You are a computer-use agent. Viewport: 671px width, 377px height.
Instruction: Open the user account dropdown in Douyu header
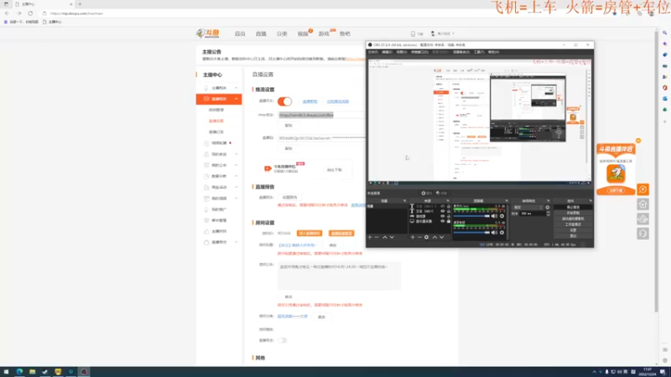click(443, 34)
